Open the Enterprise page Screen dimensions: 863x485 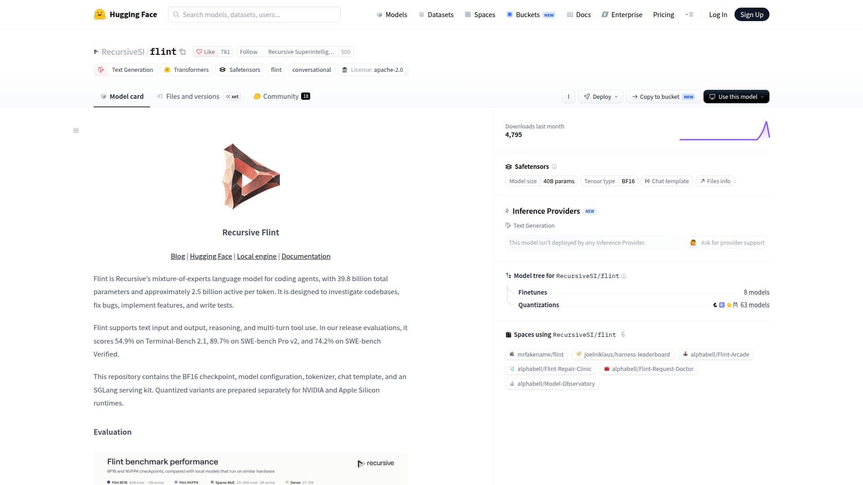point(622,14)
